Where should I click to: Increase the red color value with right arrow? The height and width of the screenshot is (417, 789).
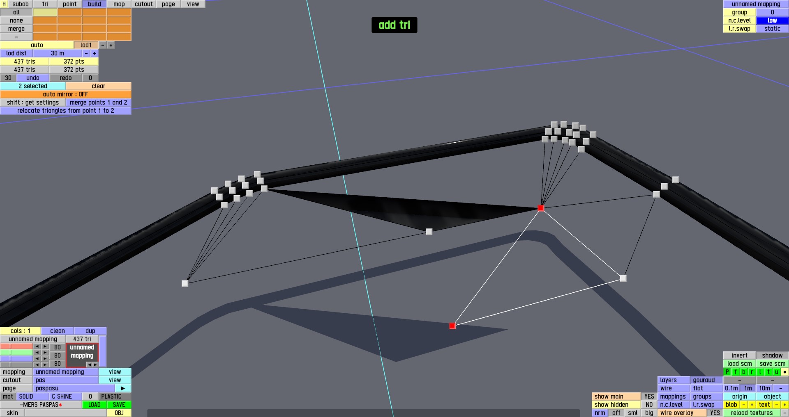pyautogui.click(x=45, y=347)
